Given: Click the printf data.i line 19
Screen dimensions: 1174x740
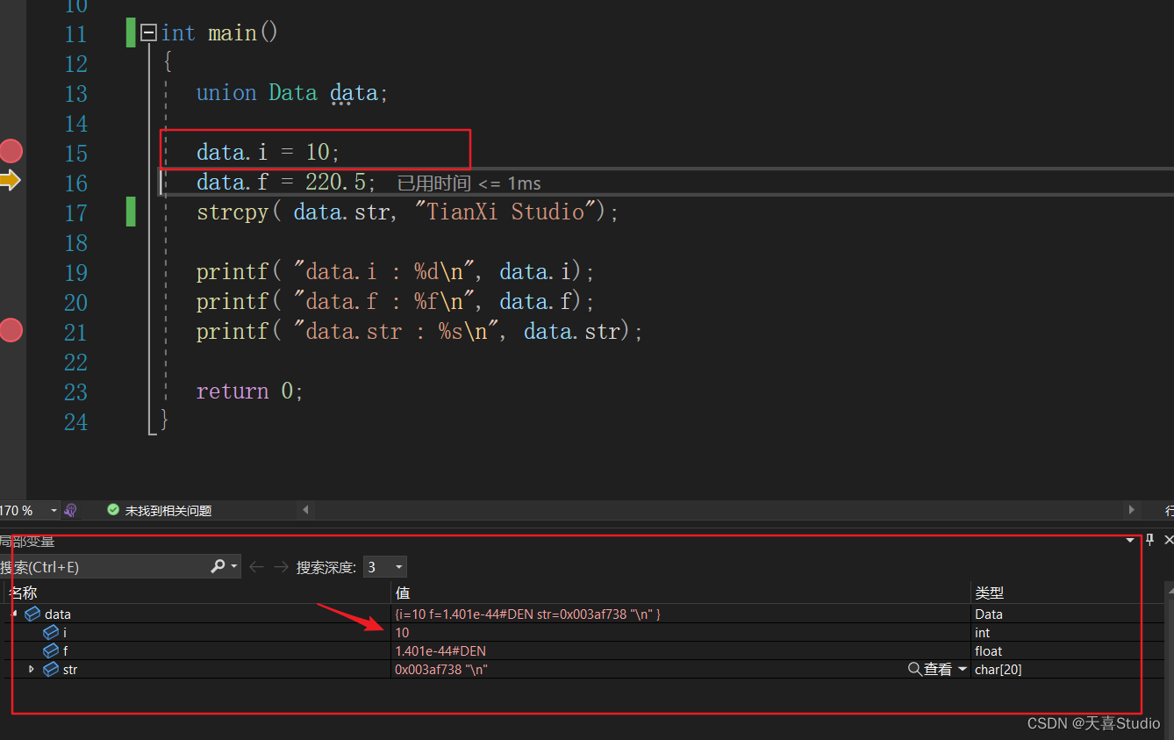Looking at the screenshot, I should (x=396, y=271).
